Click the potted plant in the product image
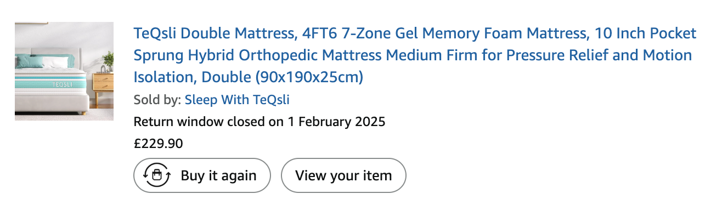 coord(108,60)
